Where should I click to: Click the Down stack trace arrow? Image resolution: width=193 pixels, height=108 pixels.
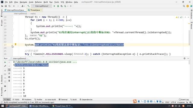9,66
